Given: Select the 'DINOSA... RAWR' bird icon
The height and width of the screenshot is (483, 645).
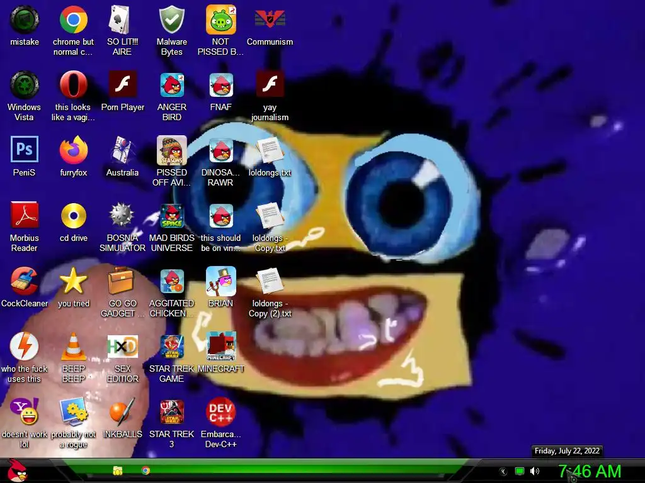Looking at the screenshot, I should pyautogui.click(x=221, y=150).
